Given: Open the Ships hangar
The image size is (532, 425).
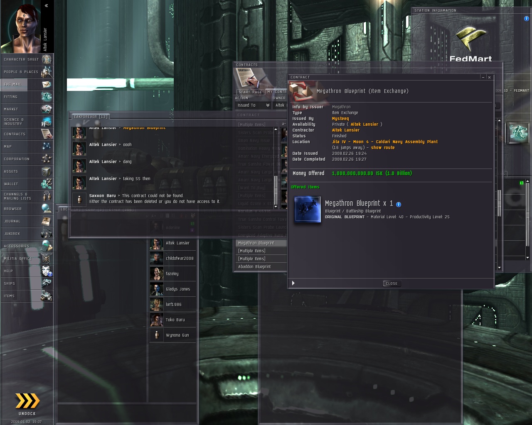Looking at the screenshot, I should [27, 283].
